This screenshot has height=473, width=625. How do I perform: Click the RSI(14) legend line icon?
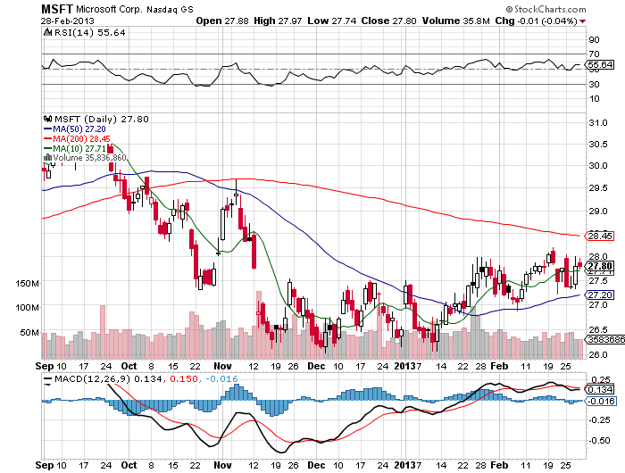coord(49,31)
